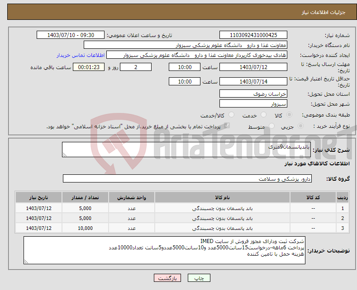The height and width of the screenshot is (290, 357).
Task: Click the delivery province field خراسان رضوی
Action: point(253,94)
